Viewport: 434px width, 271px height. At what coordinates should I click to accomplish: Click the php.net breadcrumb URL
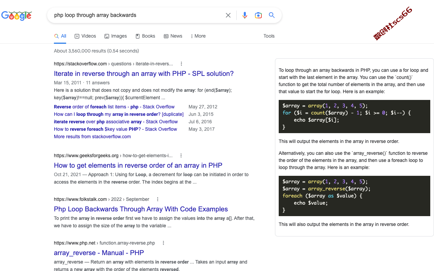(x=104, y=243)
